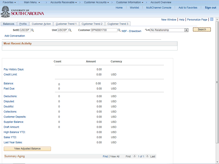Open the Pay History Days link

[14, 69]
